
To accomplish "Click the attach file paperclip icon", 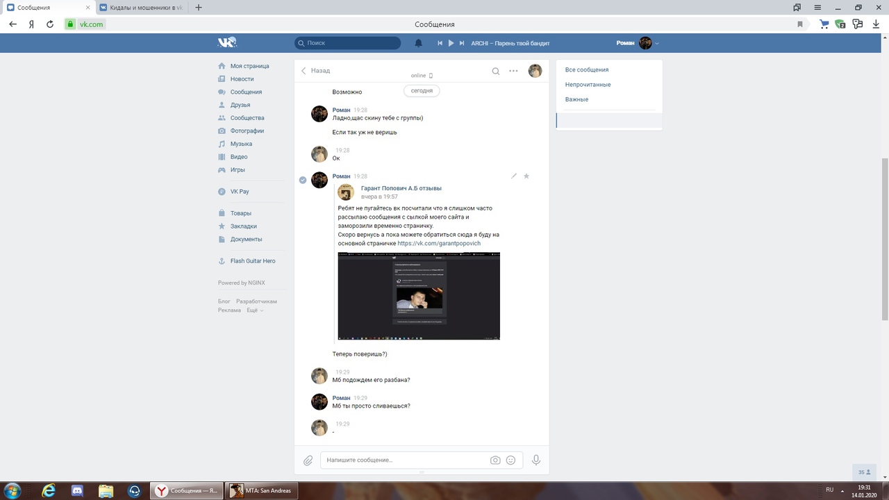I will pos(308,460).
